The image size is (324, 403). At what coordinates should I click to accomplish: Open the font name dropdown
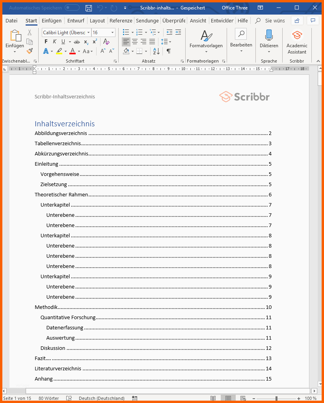[x=89, y=32]
